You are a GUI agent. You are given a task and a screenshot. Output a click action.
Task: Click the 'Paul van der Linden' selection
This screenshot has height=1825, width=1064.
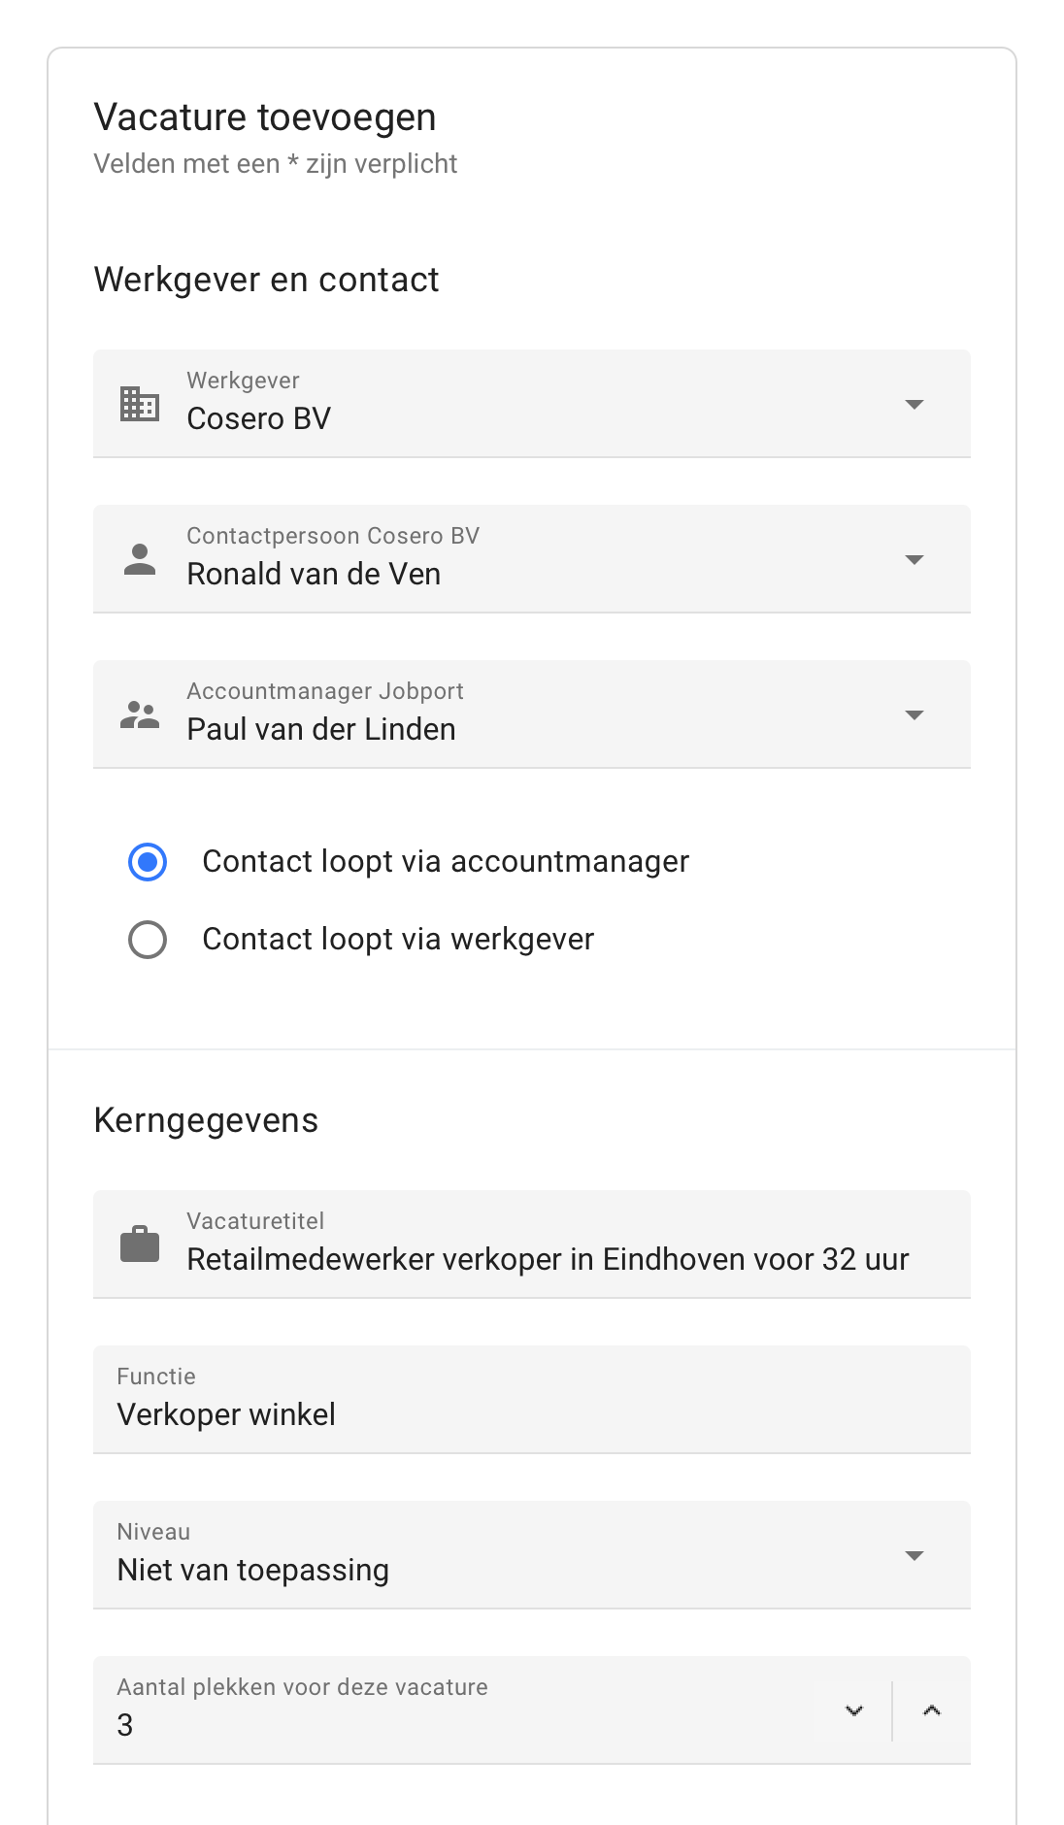tap(321, 729)
